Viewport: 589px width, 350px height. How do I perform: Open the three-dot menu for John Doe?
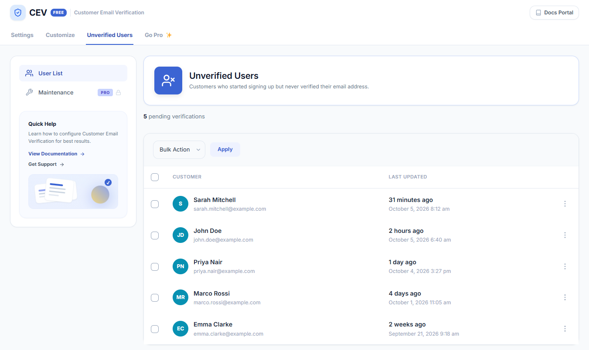[565, 235]
